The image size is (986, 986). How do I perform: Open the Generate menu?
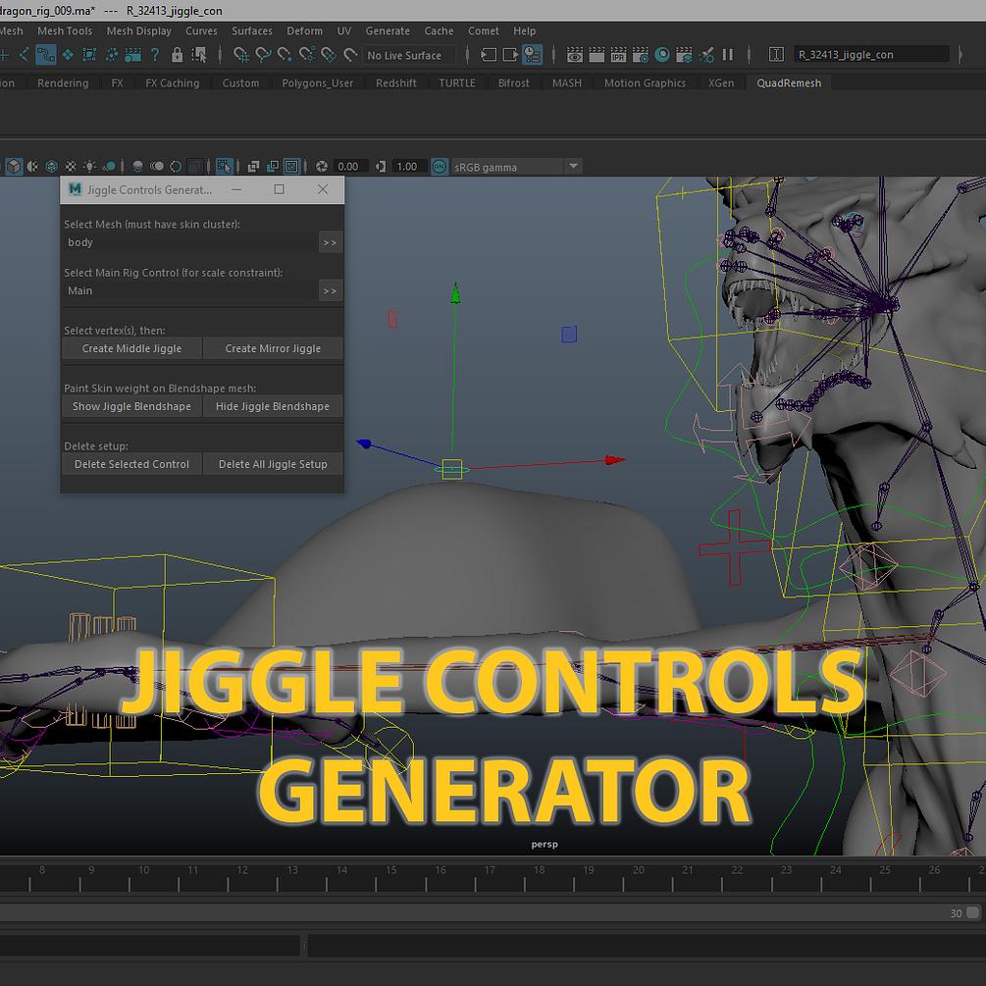point(388,30)
